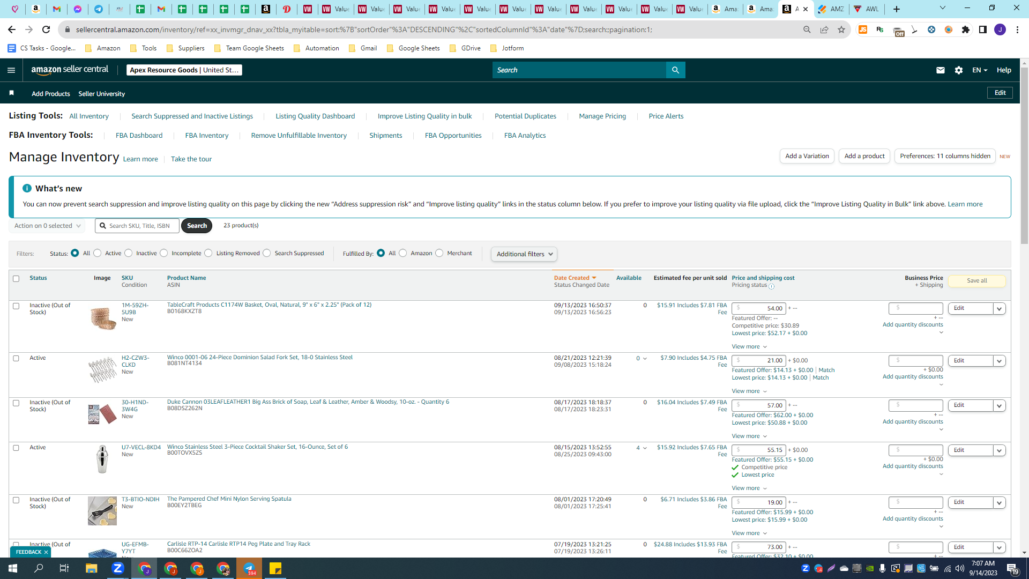This screenshot has width=1029, height=579.
Task: Open a new browser tab
Action: (897, 9)
